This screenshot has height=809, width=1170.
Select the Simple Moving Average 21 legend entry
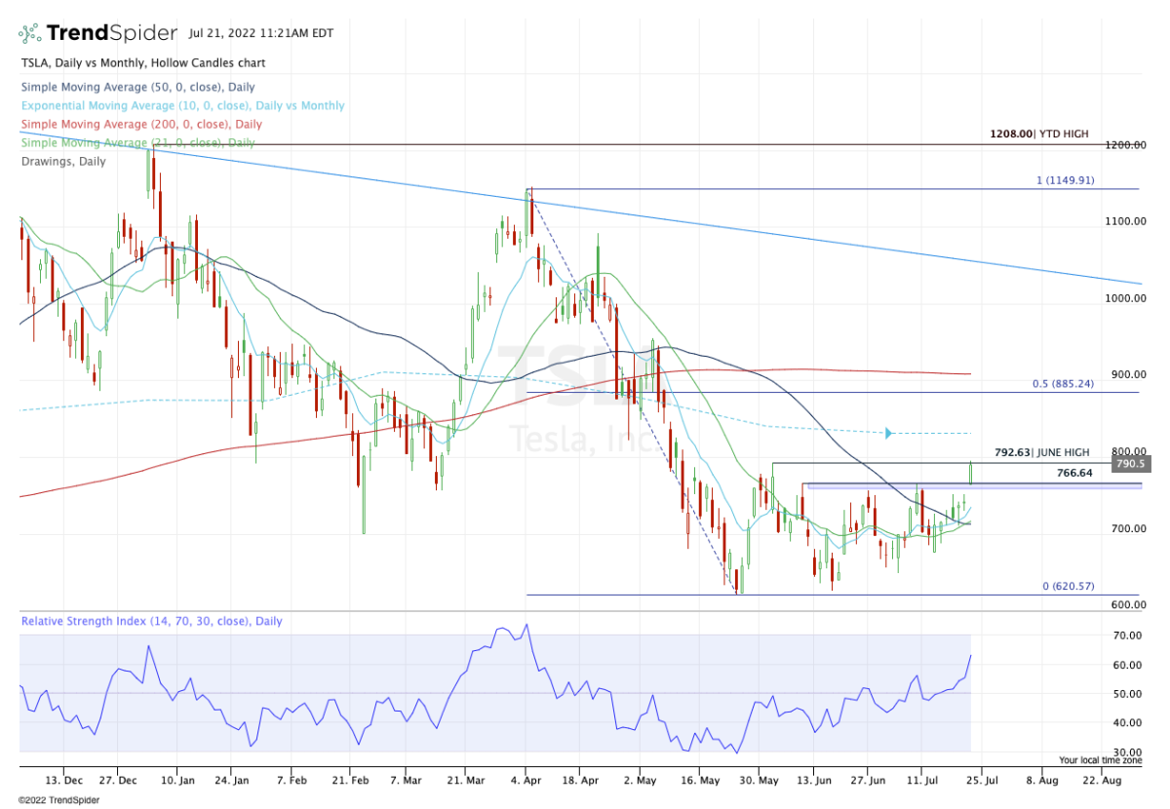pos(137,143)
